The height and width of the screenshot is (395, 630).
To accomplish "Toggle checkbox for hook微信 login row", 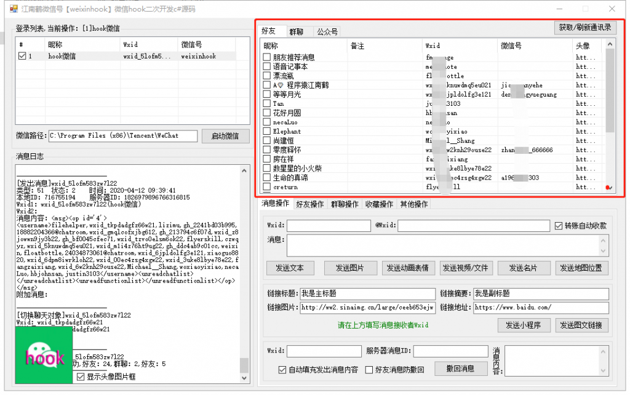I will [x=22, y=56].
